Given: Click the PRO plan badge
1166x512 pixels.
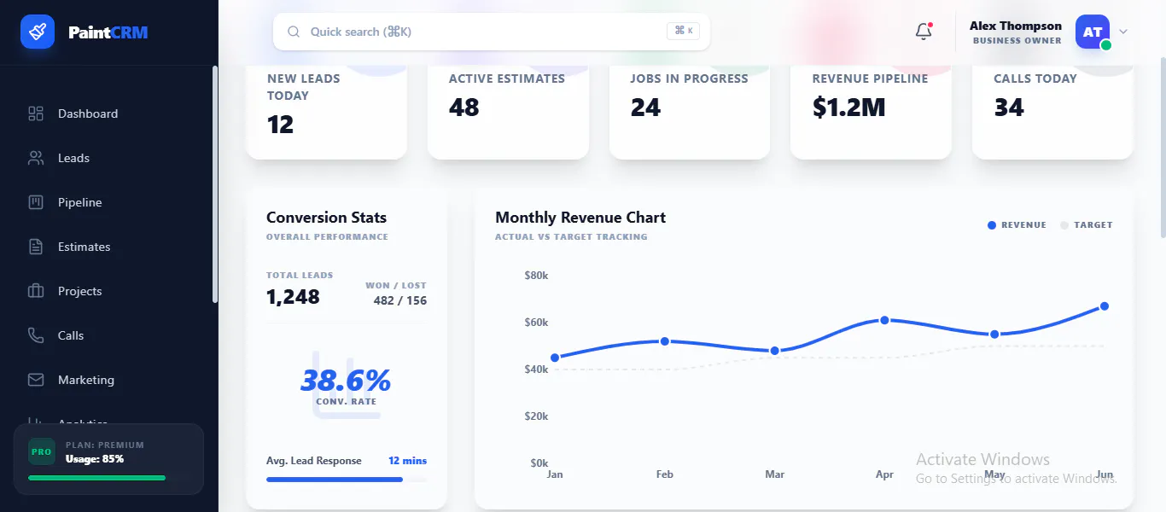Looking at the screenshot, I should tap(41, 451).
